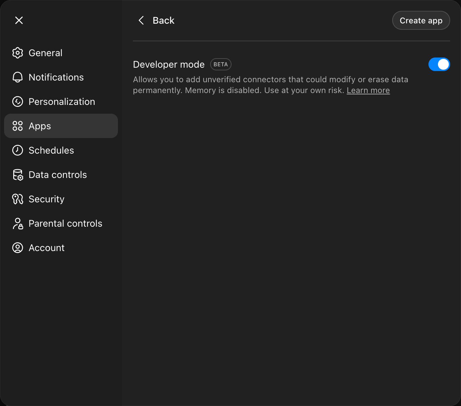Image resolution: width=461 pixels, height=406 pixels.
Task: Close settings with the X button
Action: pyautogui.click(x=19, y=20)
